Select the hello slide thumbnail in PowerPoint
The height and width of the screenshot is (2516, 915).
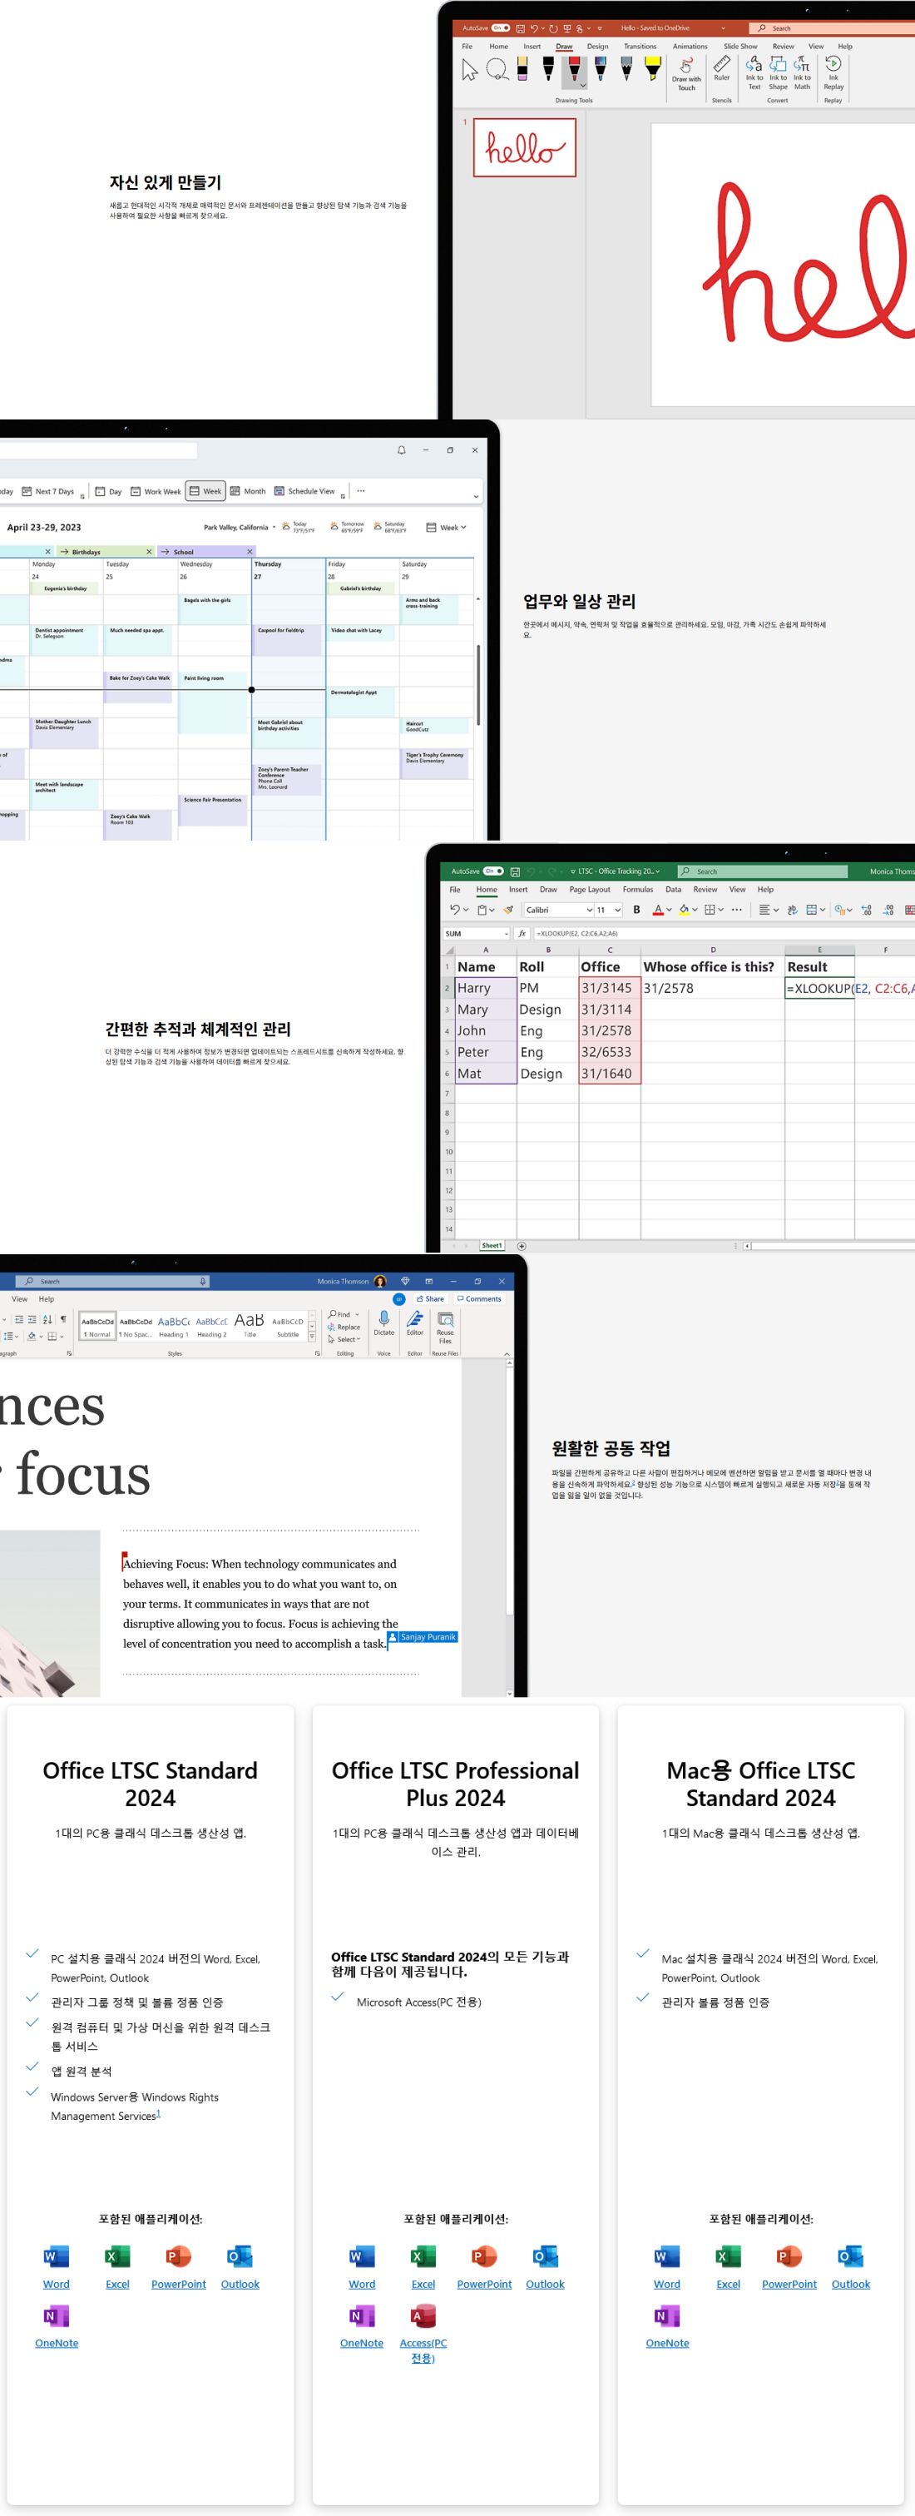pyautogui.click(x=524, y=147)
